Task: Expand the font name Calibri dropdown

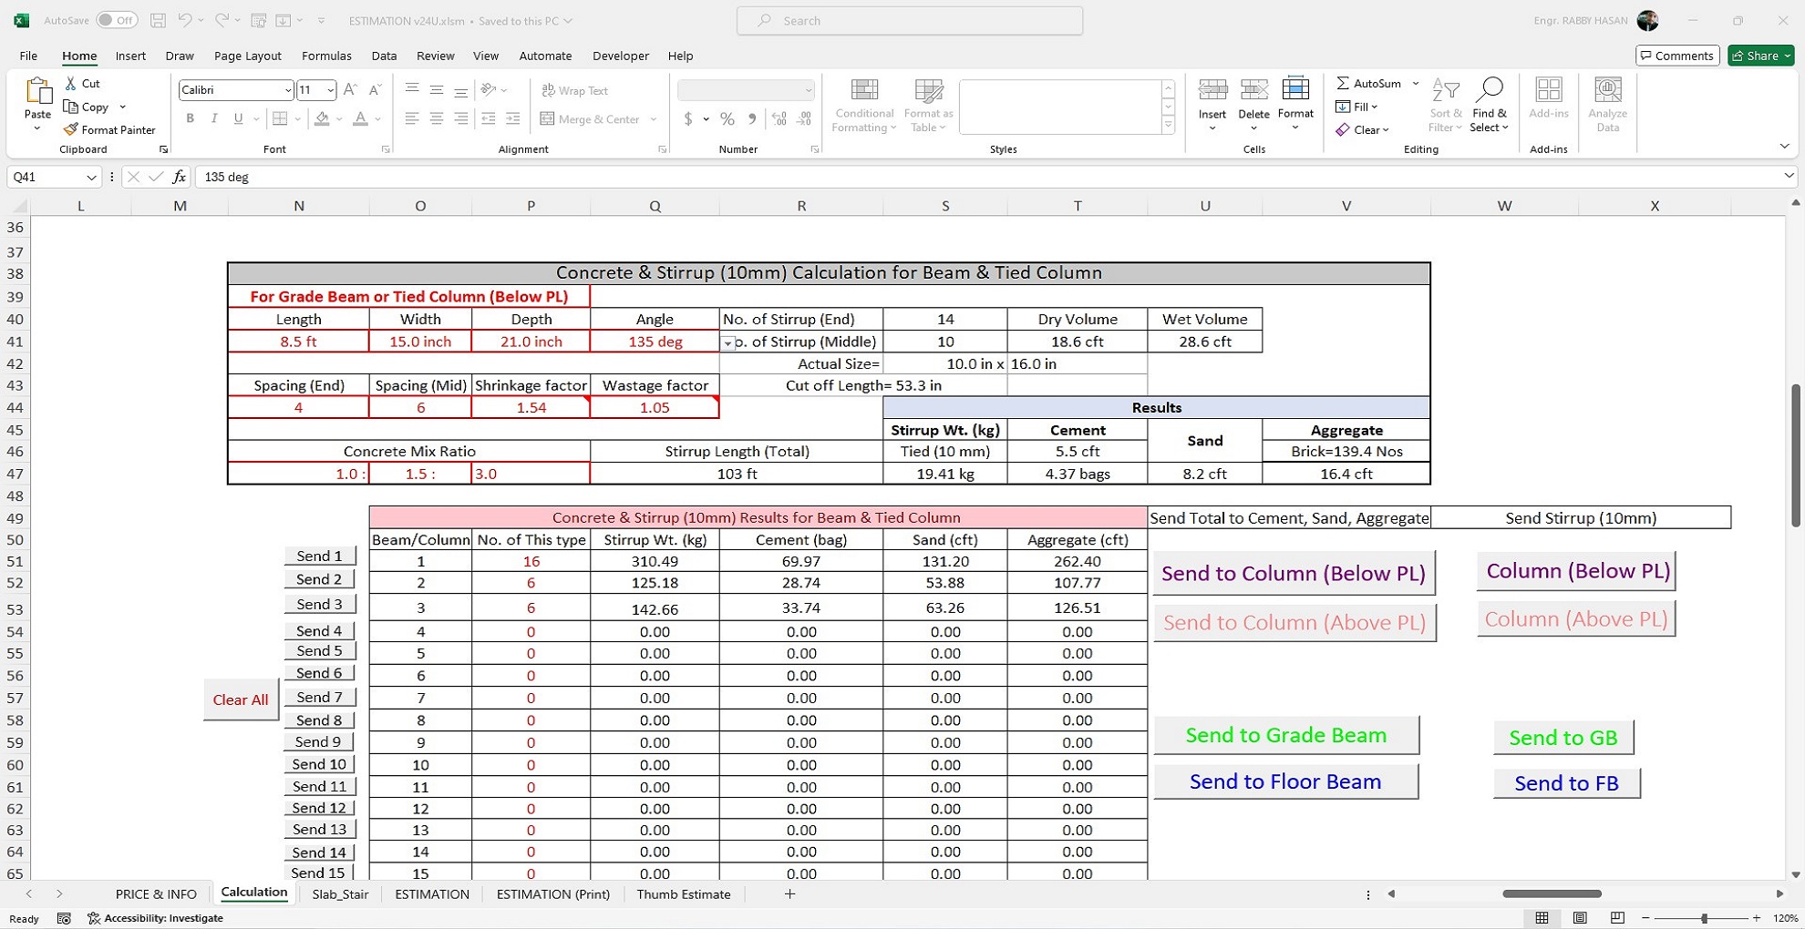Action: [288, 90]
